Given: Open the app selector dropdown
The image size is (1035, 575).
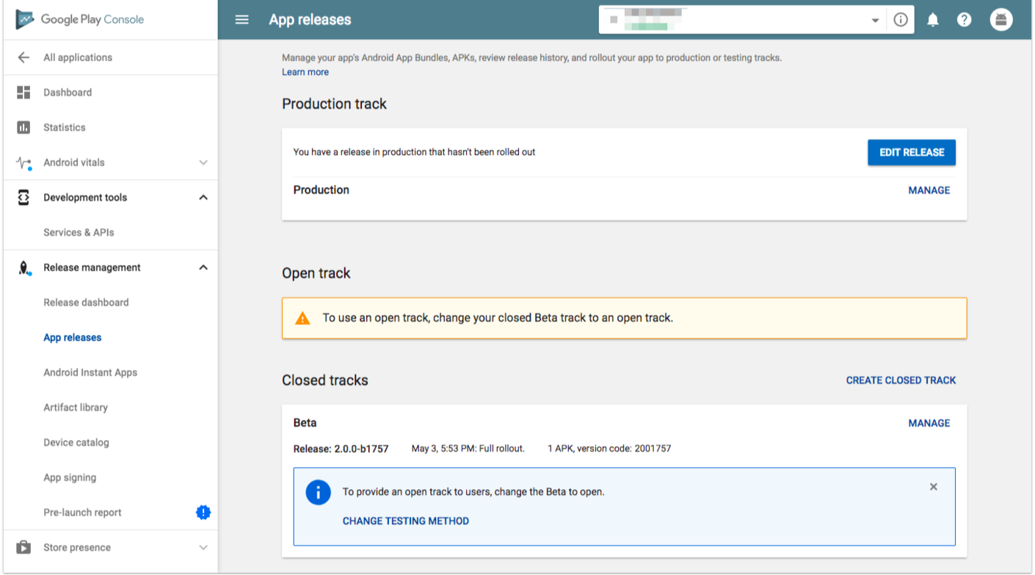Looking at the screenshot, I should (x=875, y=21).
